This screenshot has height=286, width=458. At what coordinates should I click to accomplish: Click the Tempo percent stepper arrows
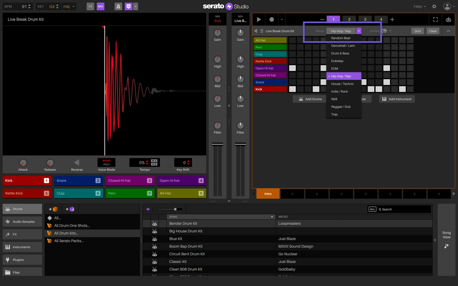click(147, 162)
